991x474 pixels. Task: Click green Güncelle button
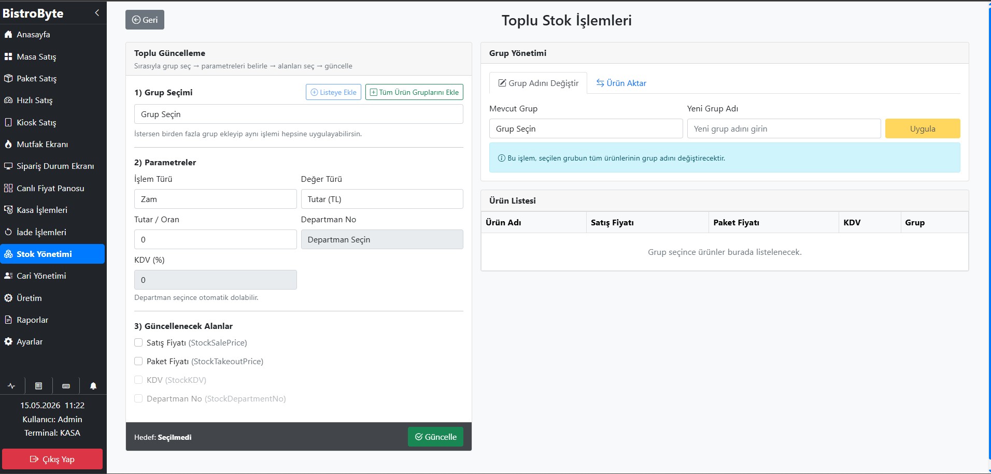(x=435, y=437)
